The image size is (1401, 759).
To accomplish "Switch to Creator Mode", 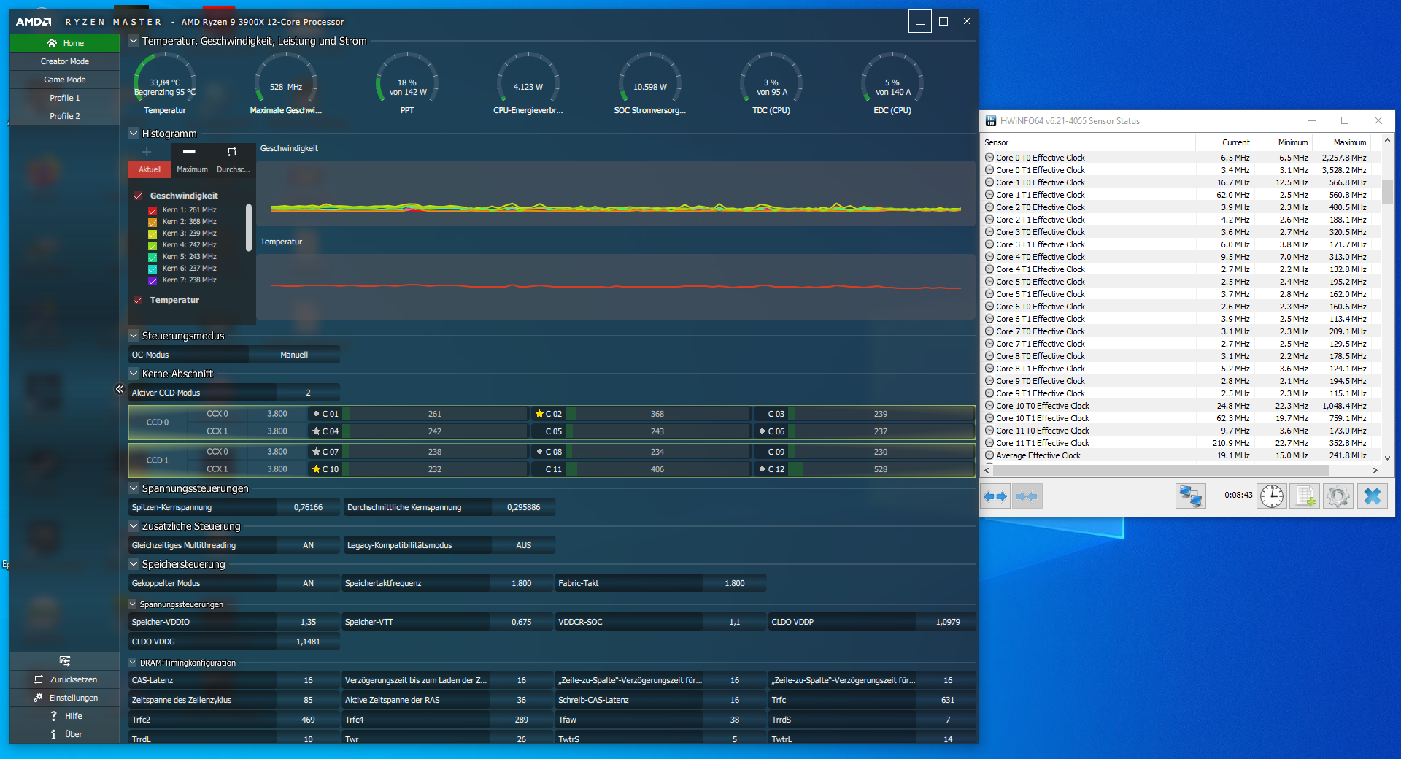I will [65, 61].
